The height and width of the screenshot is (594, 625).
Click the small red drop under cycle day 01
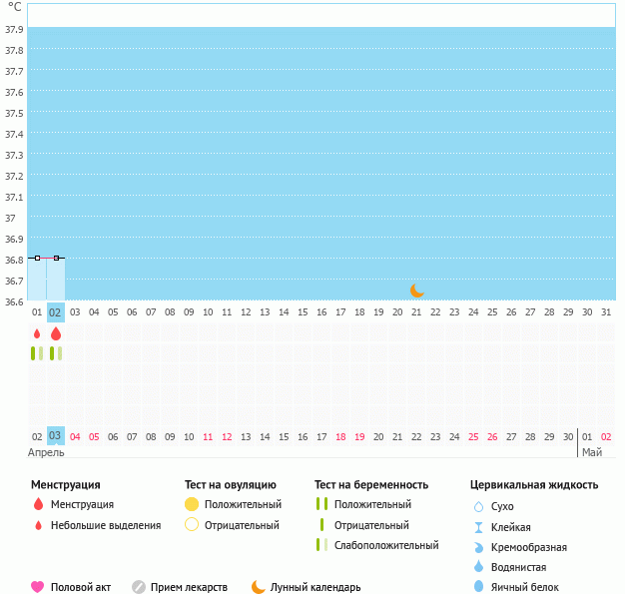pyautogui.click(x=37, y=334)
